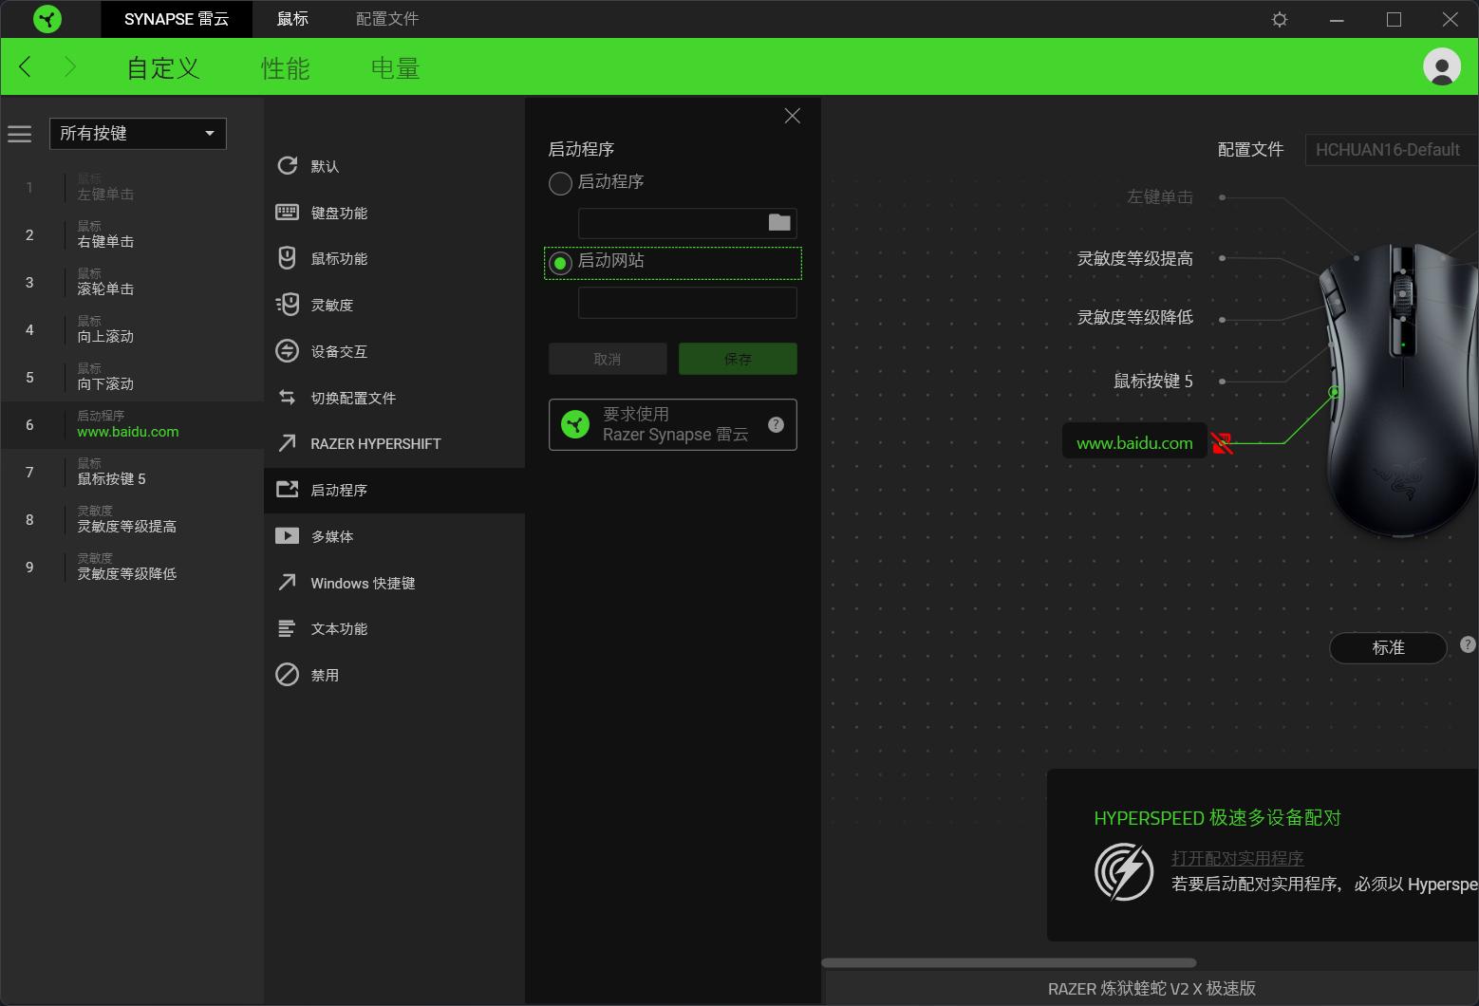Select the 切换配置文件 swap icon

click(287, 397)
